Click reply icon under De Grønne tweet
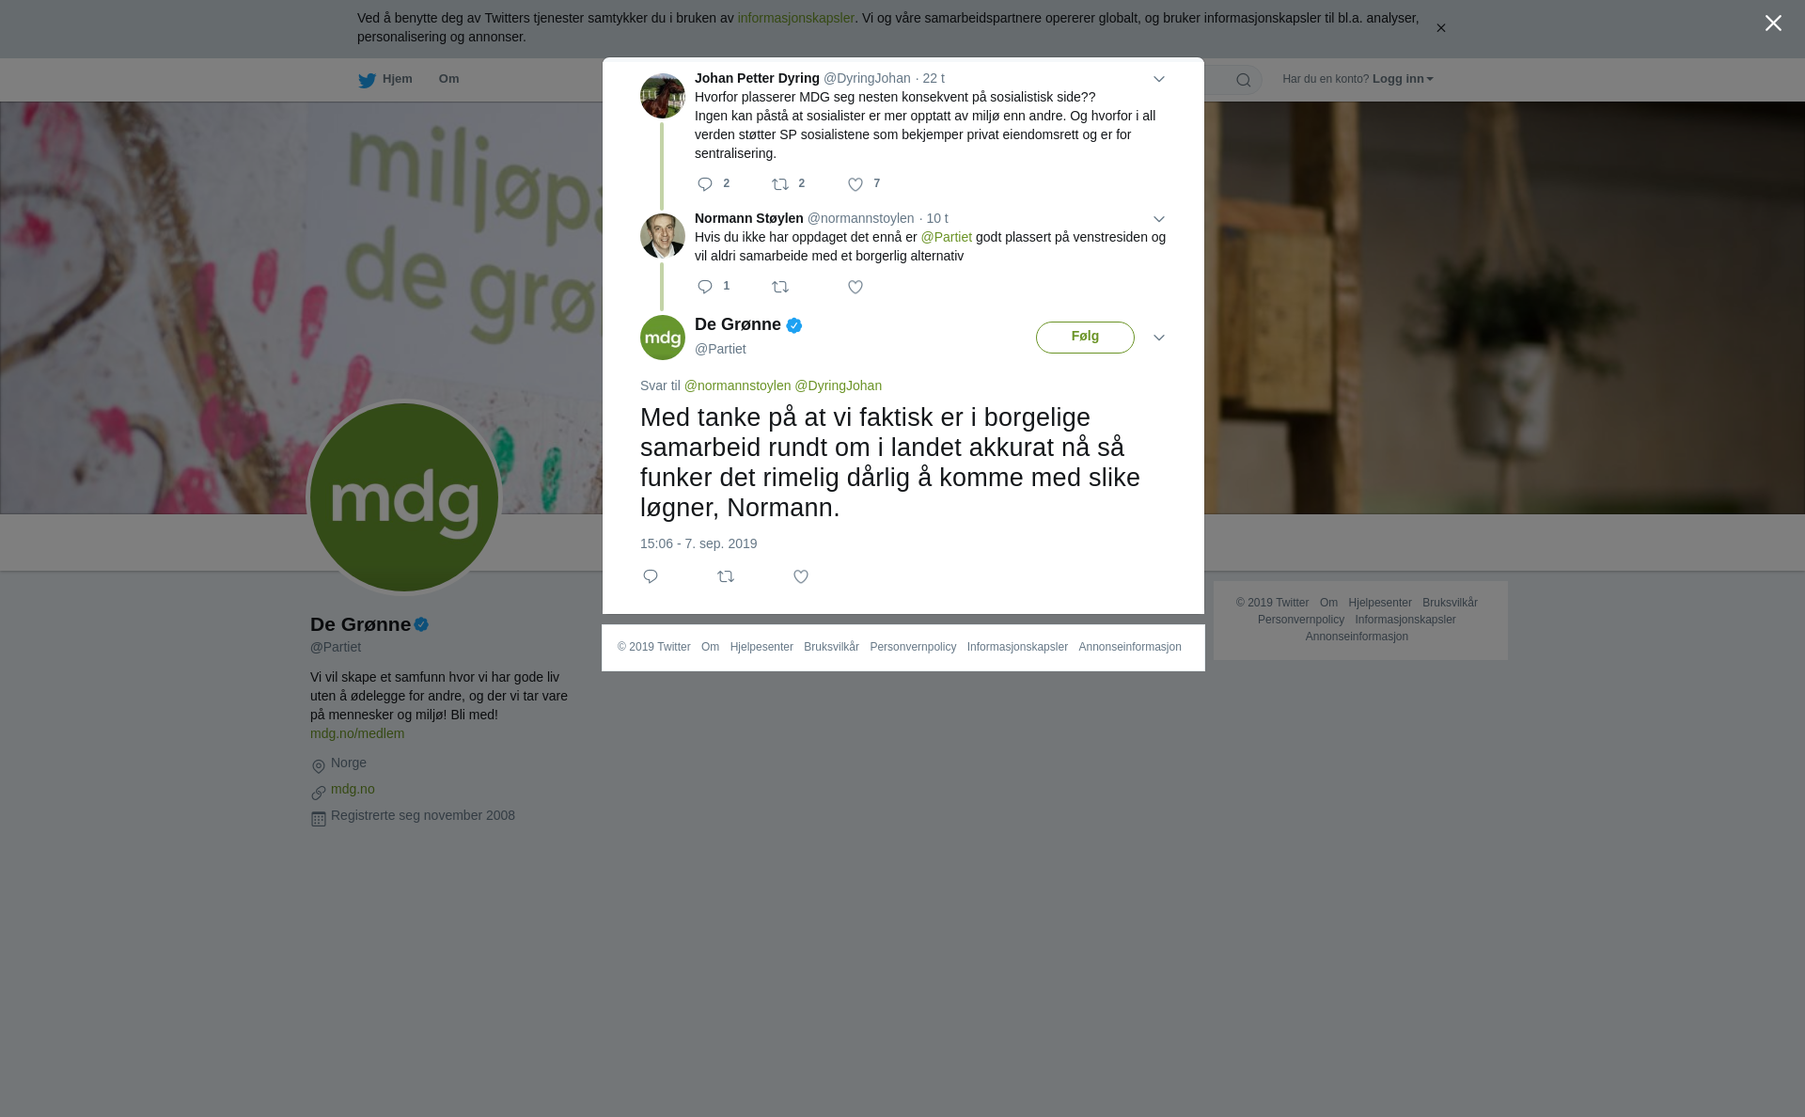 (651, 576)
